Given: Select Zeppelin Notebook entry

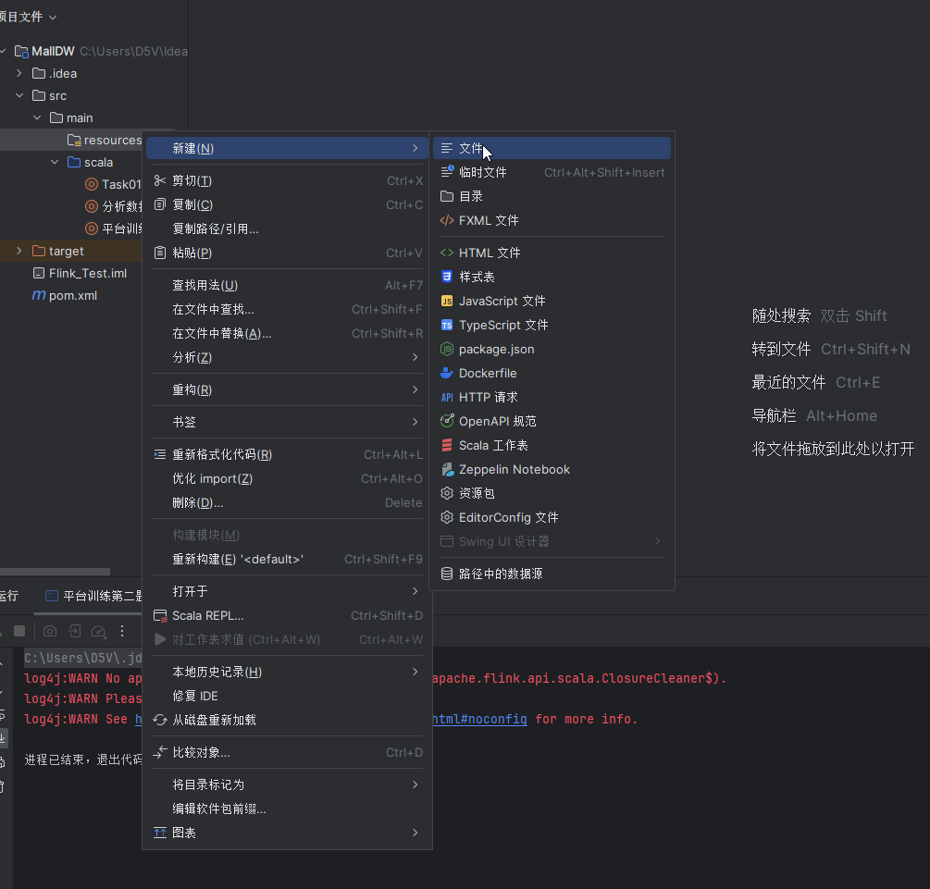Looking at the screenshot, I should 514,469.
